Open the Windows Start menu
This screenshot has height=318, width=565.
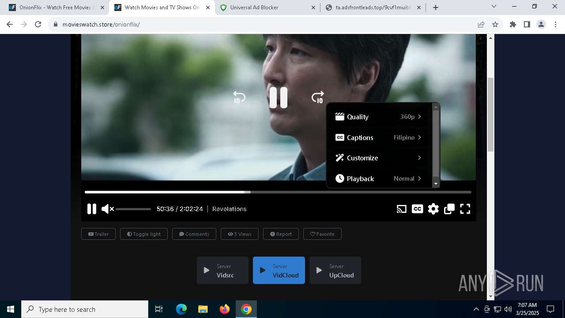click(11, 309)
